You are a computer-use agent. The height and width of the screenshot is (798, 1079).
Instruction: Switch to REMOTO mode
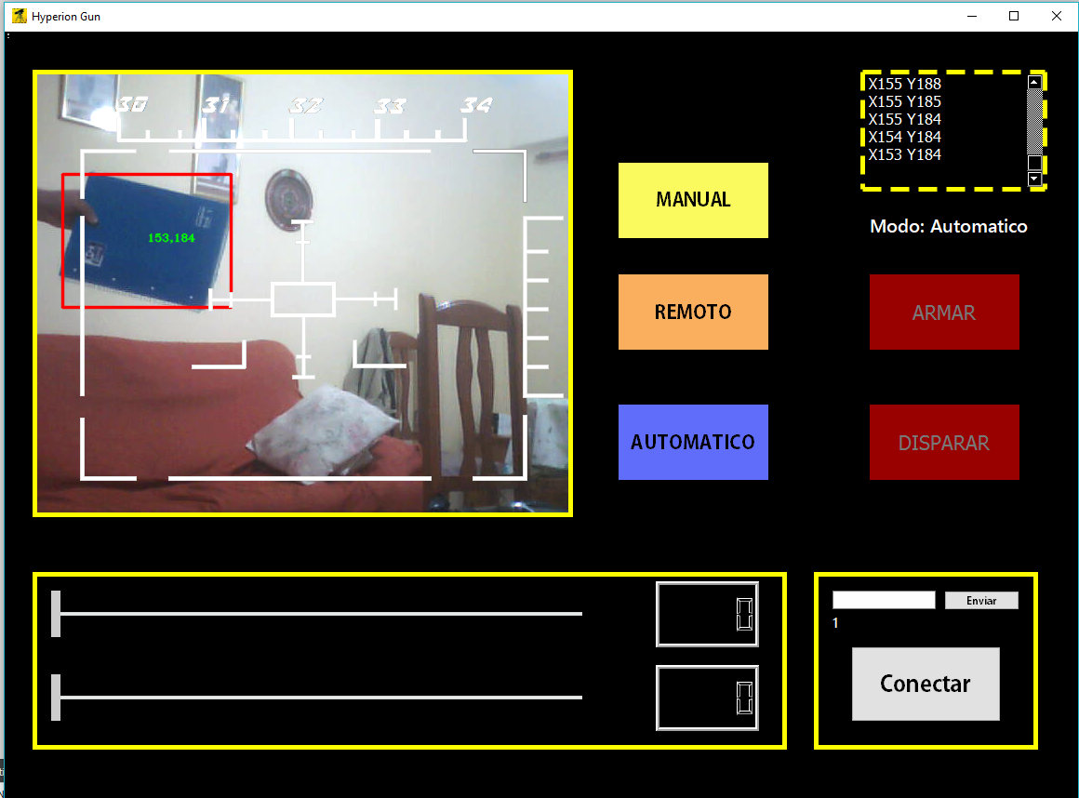(693, 312)
